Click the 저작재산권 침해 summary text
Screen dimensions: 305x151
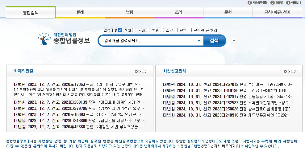(x=79, y=92)
